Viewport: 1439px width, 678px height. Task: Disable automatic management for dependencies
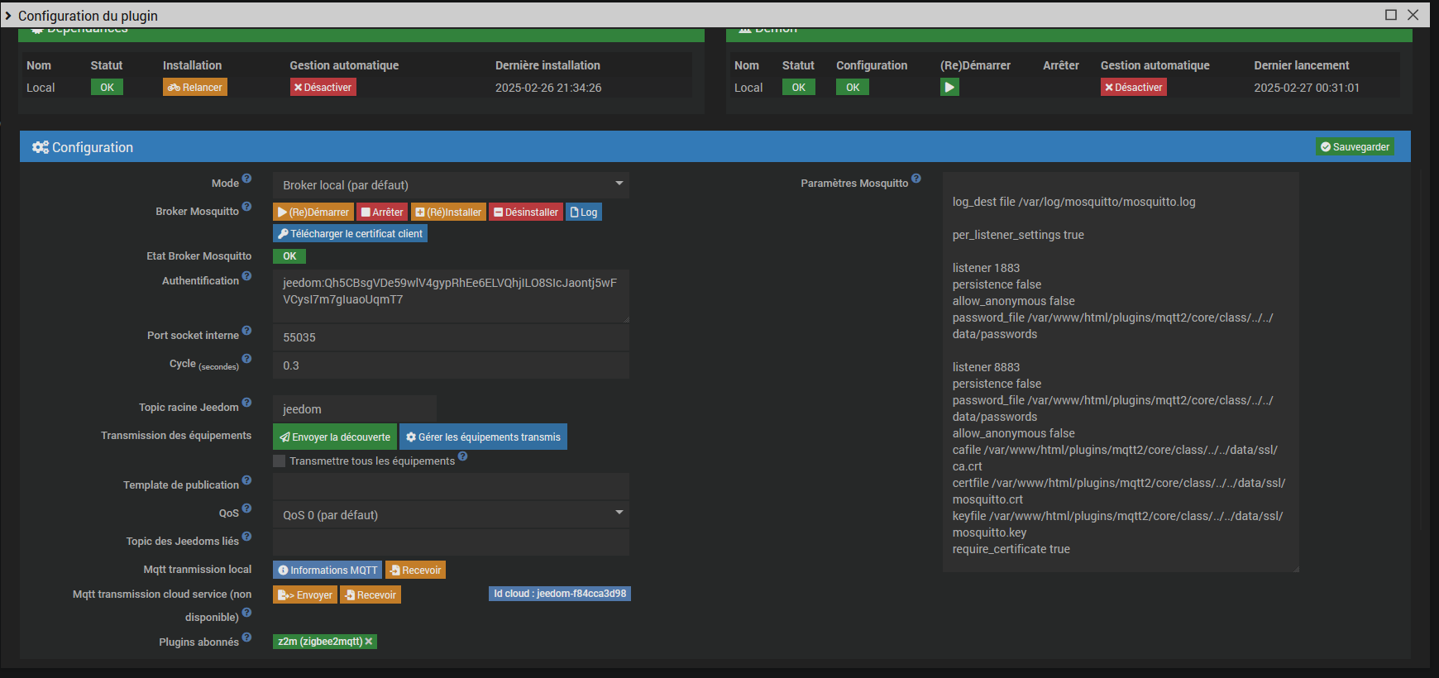(x=323, y=87)
